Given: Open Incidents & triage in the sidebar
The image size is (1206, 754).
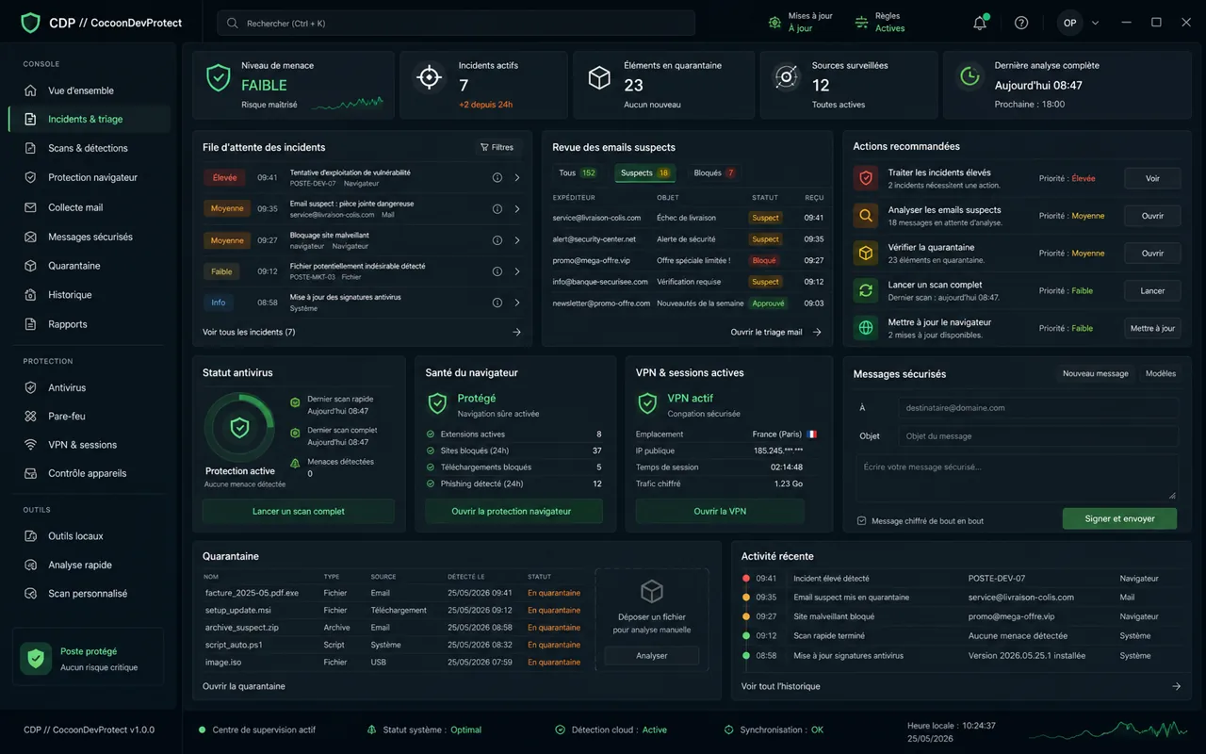Looking at the screenshot, I should 89,120.
